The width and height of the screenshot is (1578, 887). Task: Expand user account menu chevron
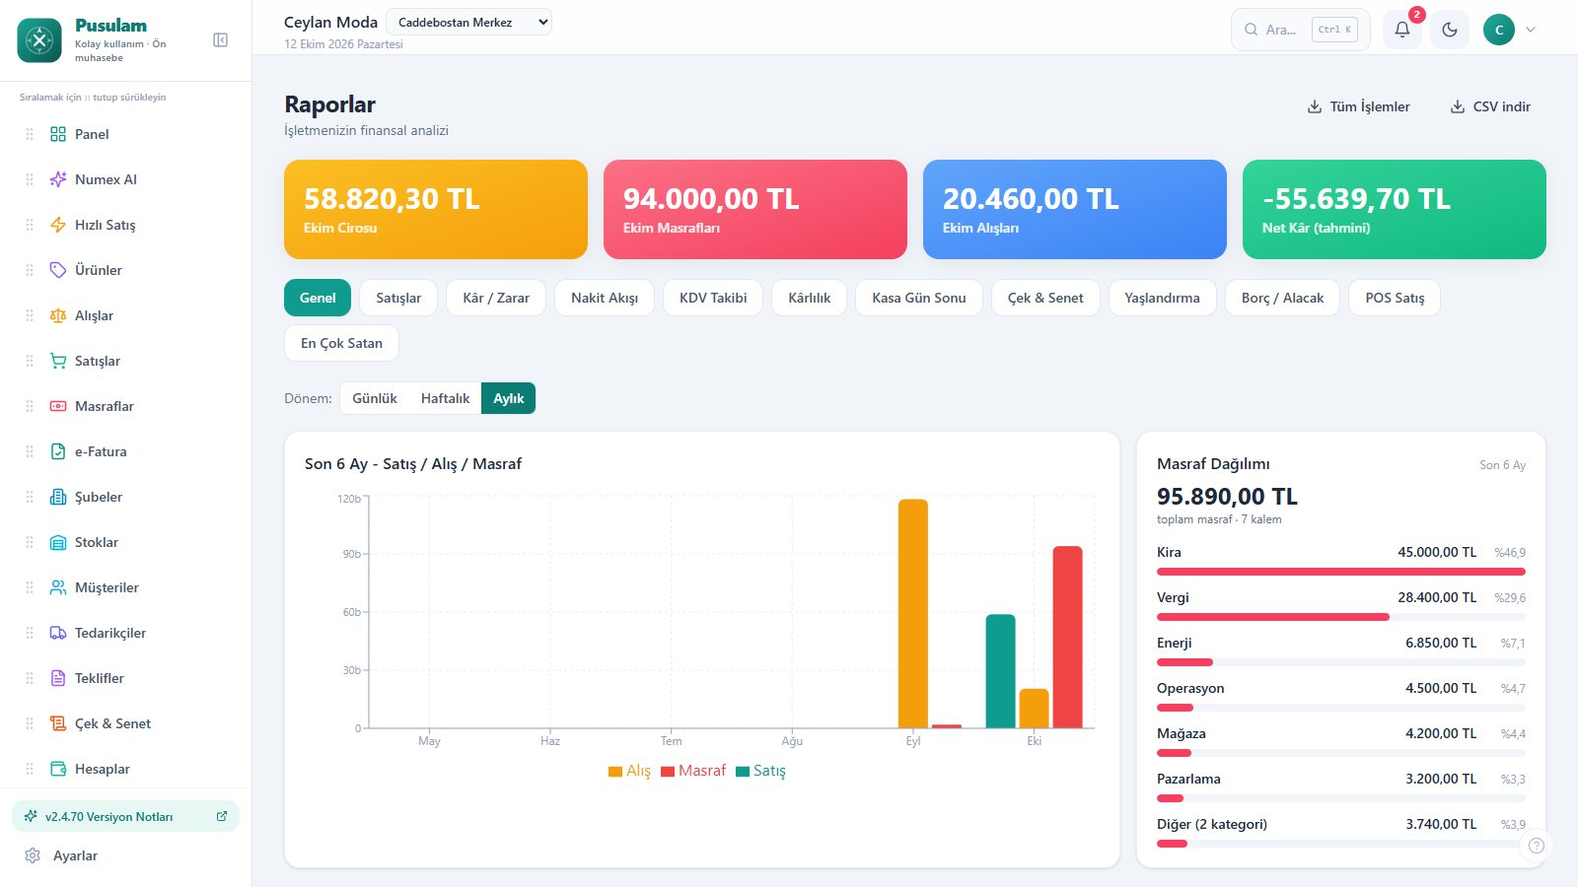click(1531, 30)
